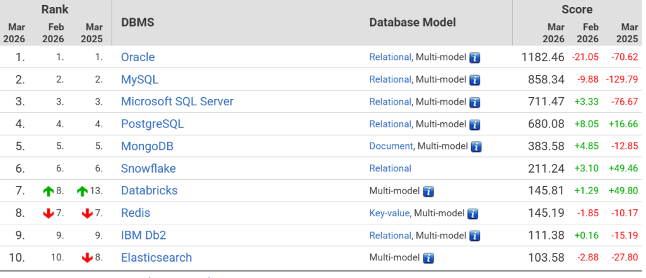The image size is (646, 278).
Task: Open the Redis multi-model info icon
Action: 473,214
